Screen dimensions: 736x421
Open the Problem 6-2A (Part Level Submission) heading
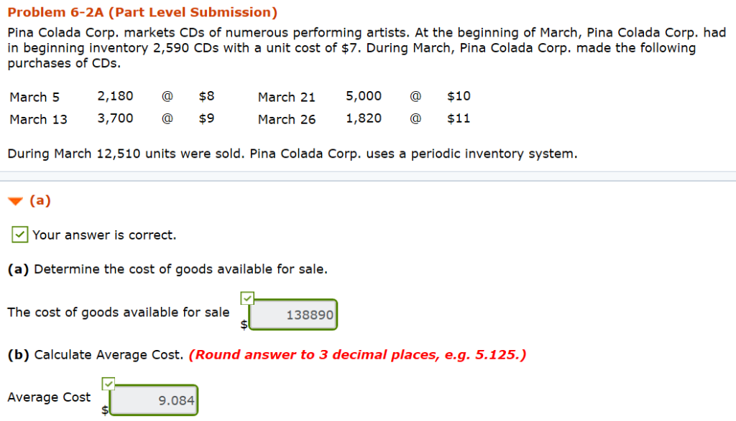coord(144,11)
